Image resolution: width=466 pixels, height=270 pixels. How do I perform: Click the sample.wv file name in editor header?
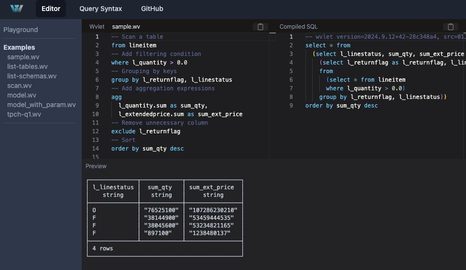click(126, 27)
